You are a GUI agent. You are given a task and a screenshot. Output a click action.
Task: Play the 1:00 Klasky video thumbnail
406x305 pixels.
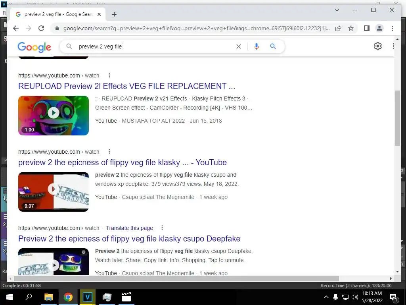tap(54, 116)
